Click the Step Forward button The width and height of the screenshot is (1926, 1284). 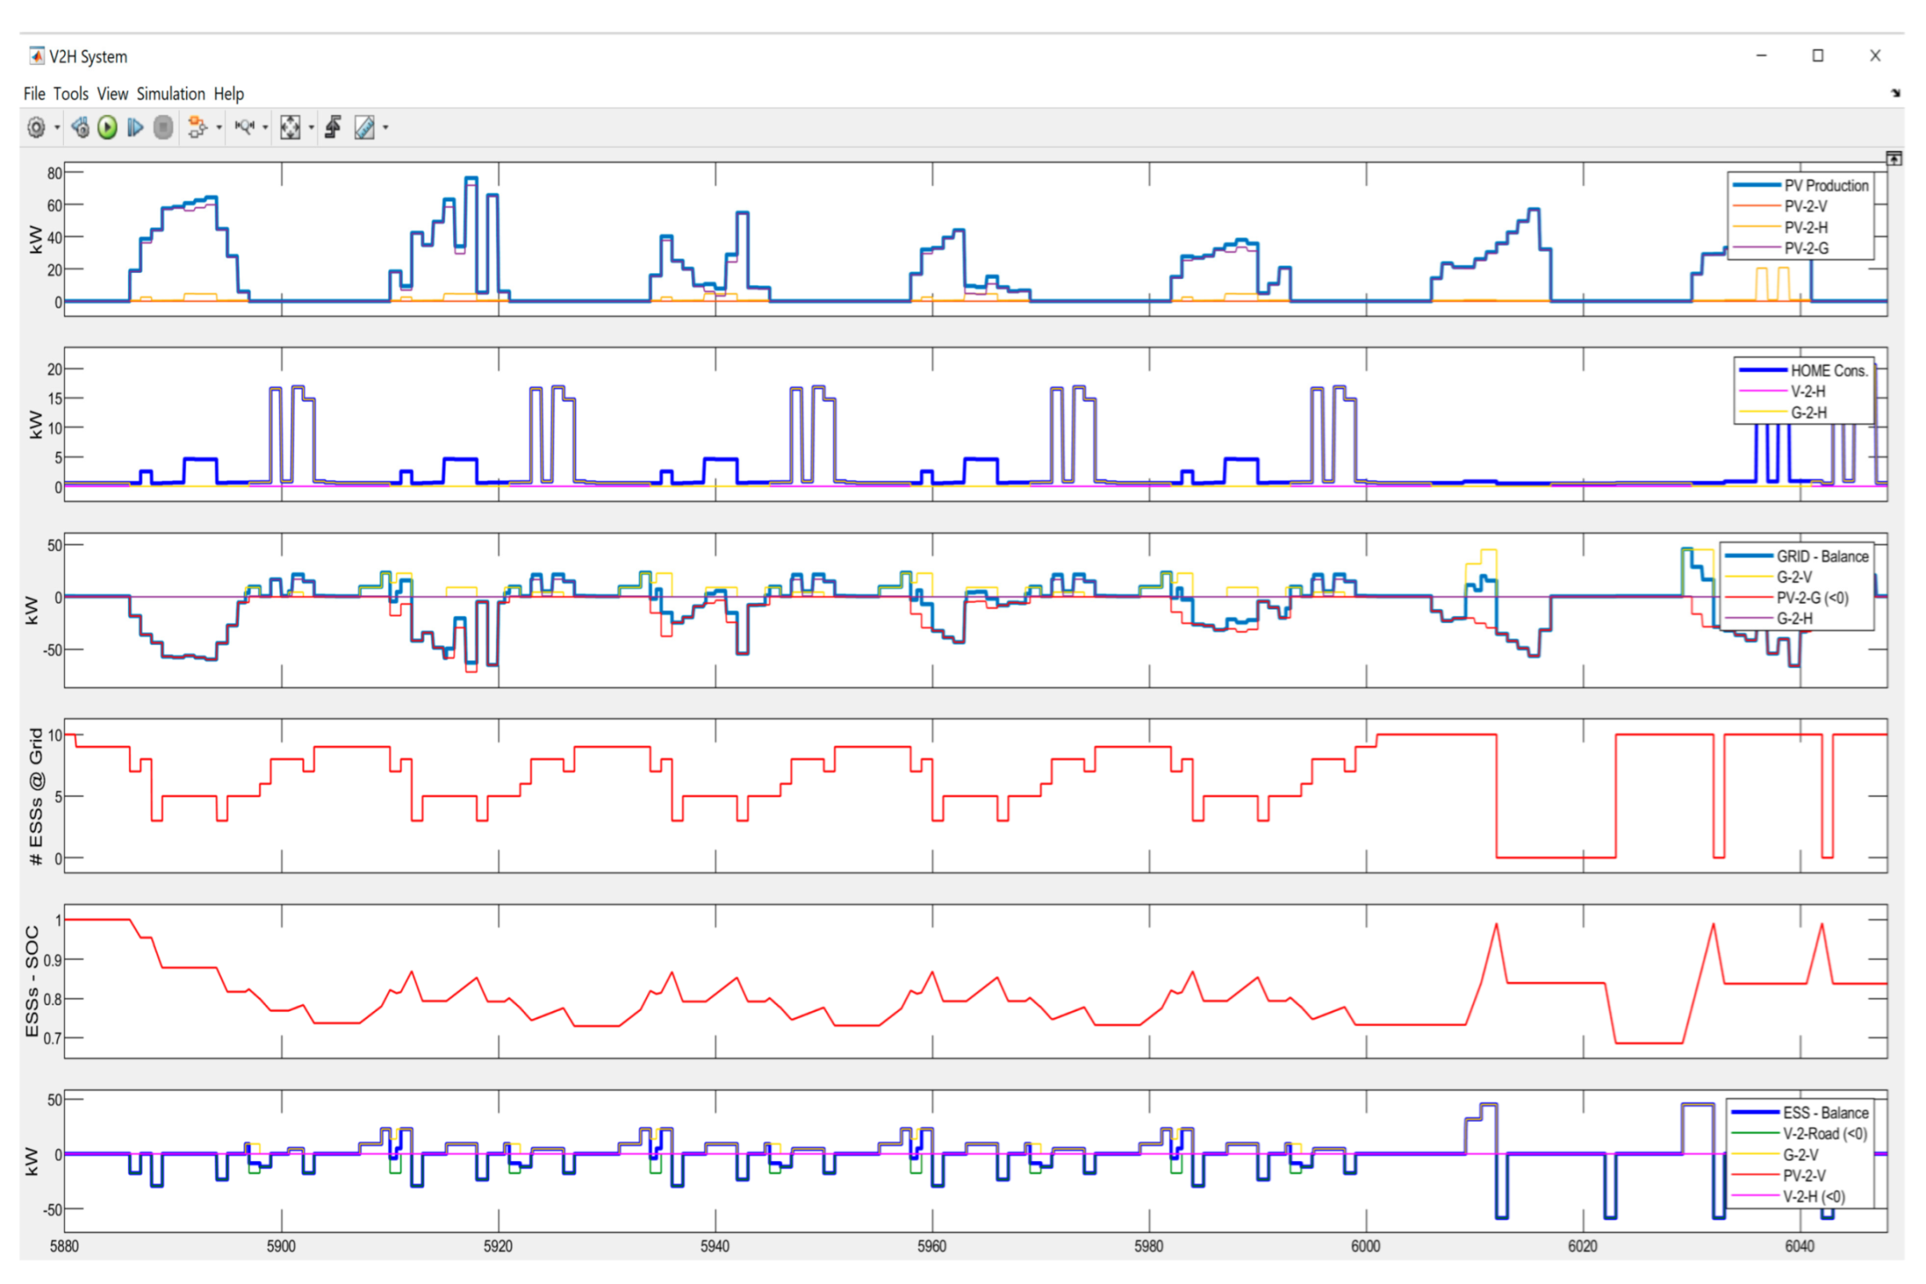pos(135,128)
